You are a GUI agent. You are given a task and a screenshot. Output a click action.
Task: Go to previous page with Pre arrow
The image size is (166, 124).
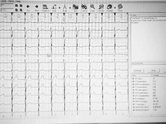(28, 8)
